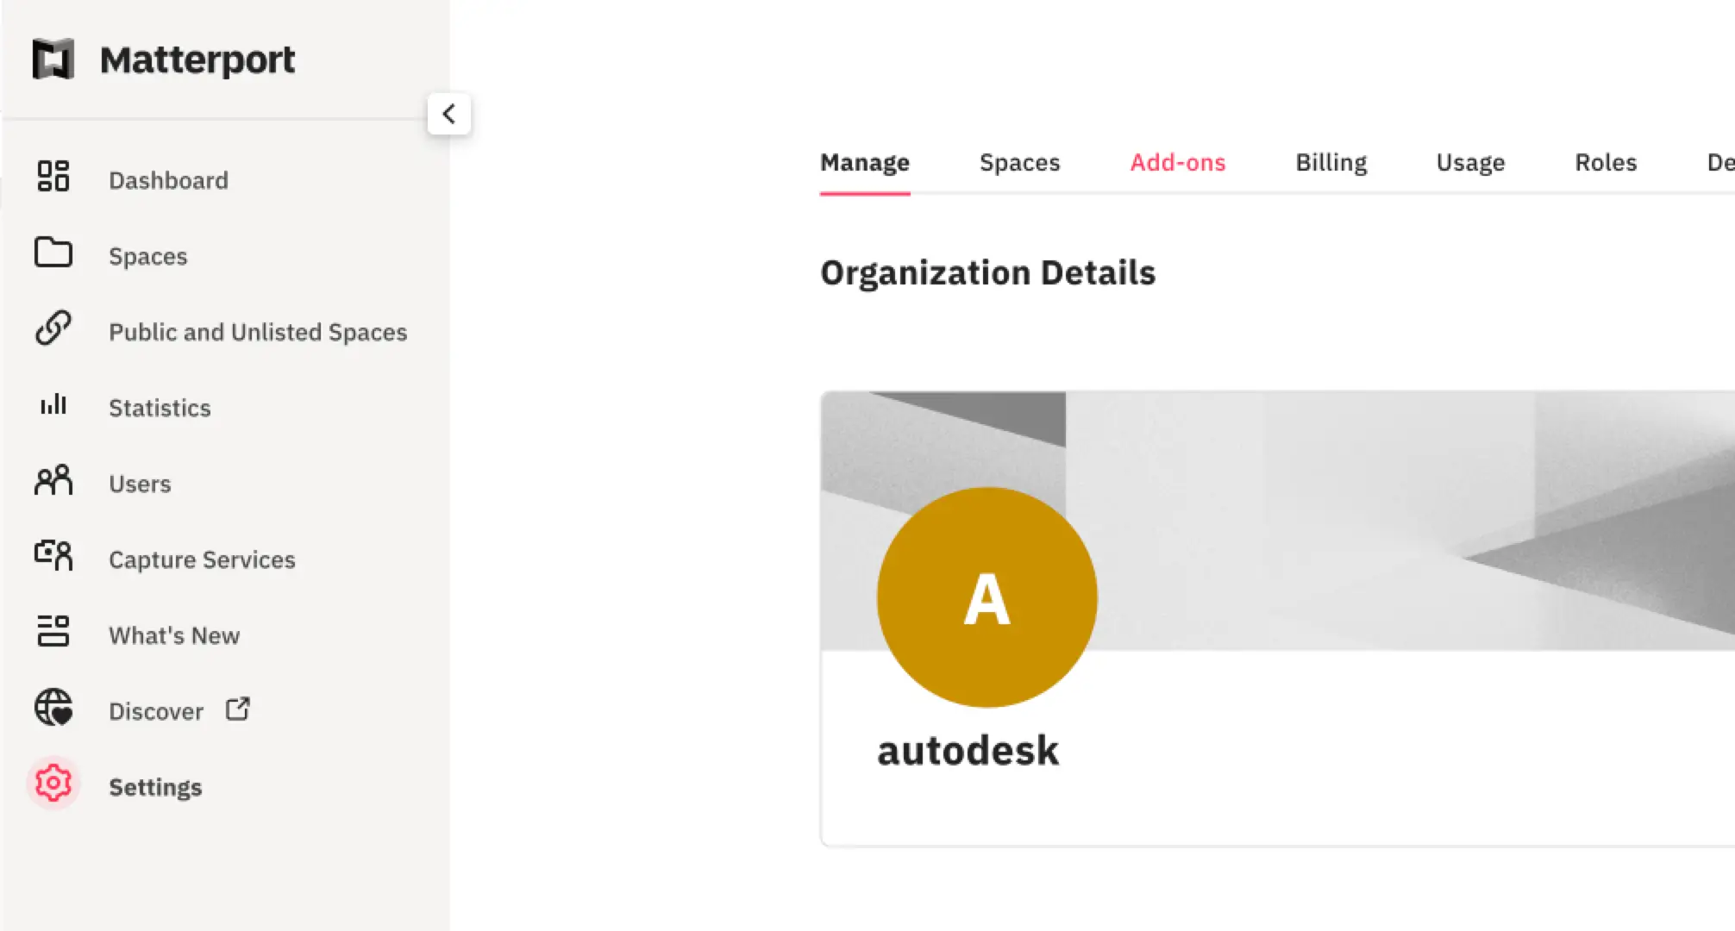Screen dimensions: 1735x931
Task: Open Users in the sidebar
Action: tap(140, 484)
